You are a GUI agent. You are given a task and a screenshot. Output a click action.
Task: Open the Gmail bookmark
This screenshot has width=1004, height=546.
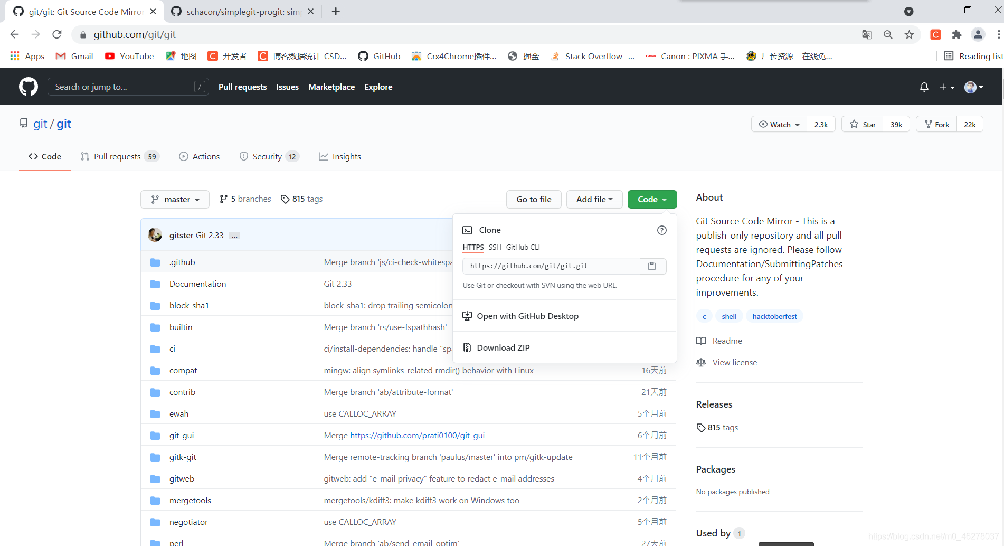(74, 56)
